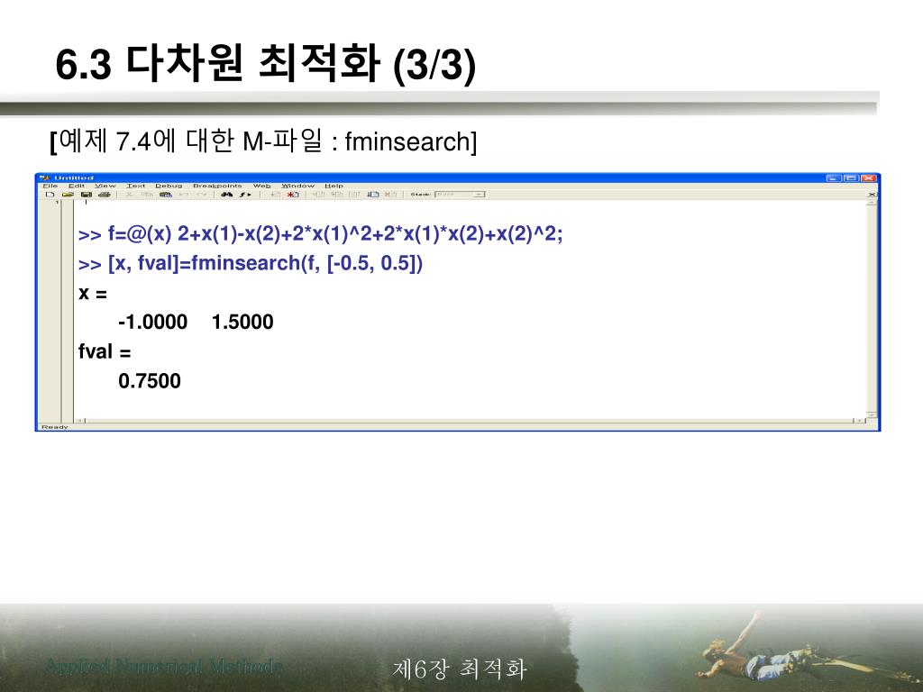The width and height of the screenshot is (923, 692).
Task: Click the value -1.0000
Action: coord(152,322)
